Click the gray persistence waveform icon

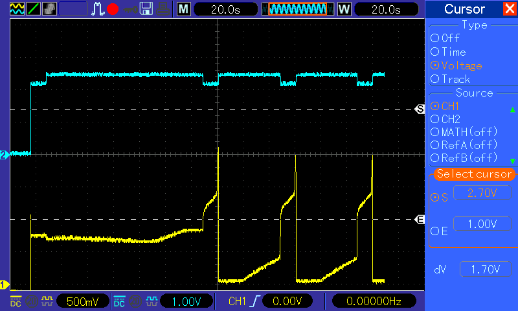pyautogui.click(x=50, y=9)
